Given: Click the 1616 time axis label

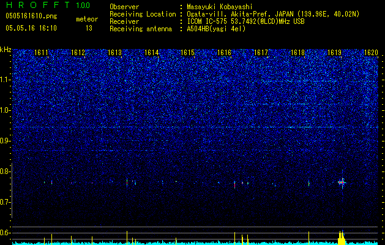Looking at the screenshot, I should tap(224, 53).
